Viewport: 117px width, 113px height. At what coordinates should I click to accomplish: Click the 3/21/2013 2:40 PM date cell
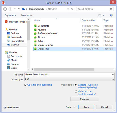(90, 49)
